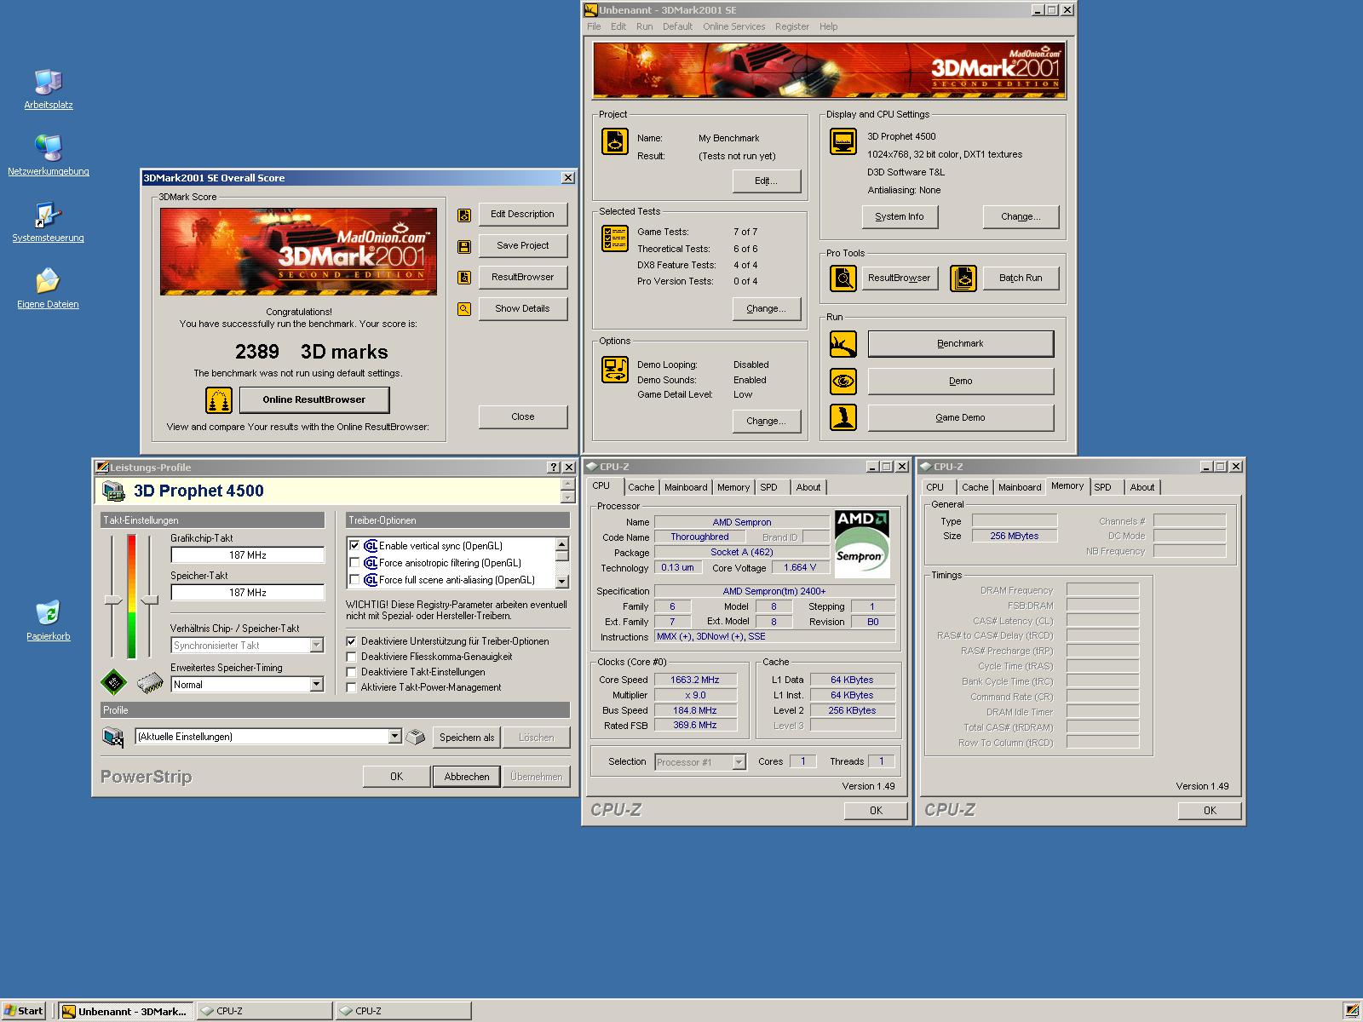
Task: Click the Options demo looping icon
Action: coord(615,370)
